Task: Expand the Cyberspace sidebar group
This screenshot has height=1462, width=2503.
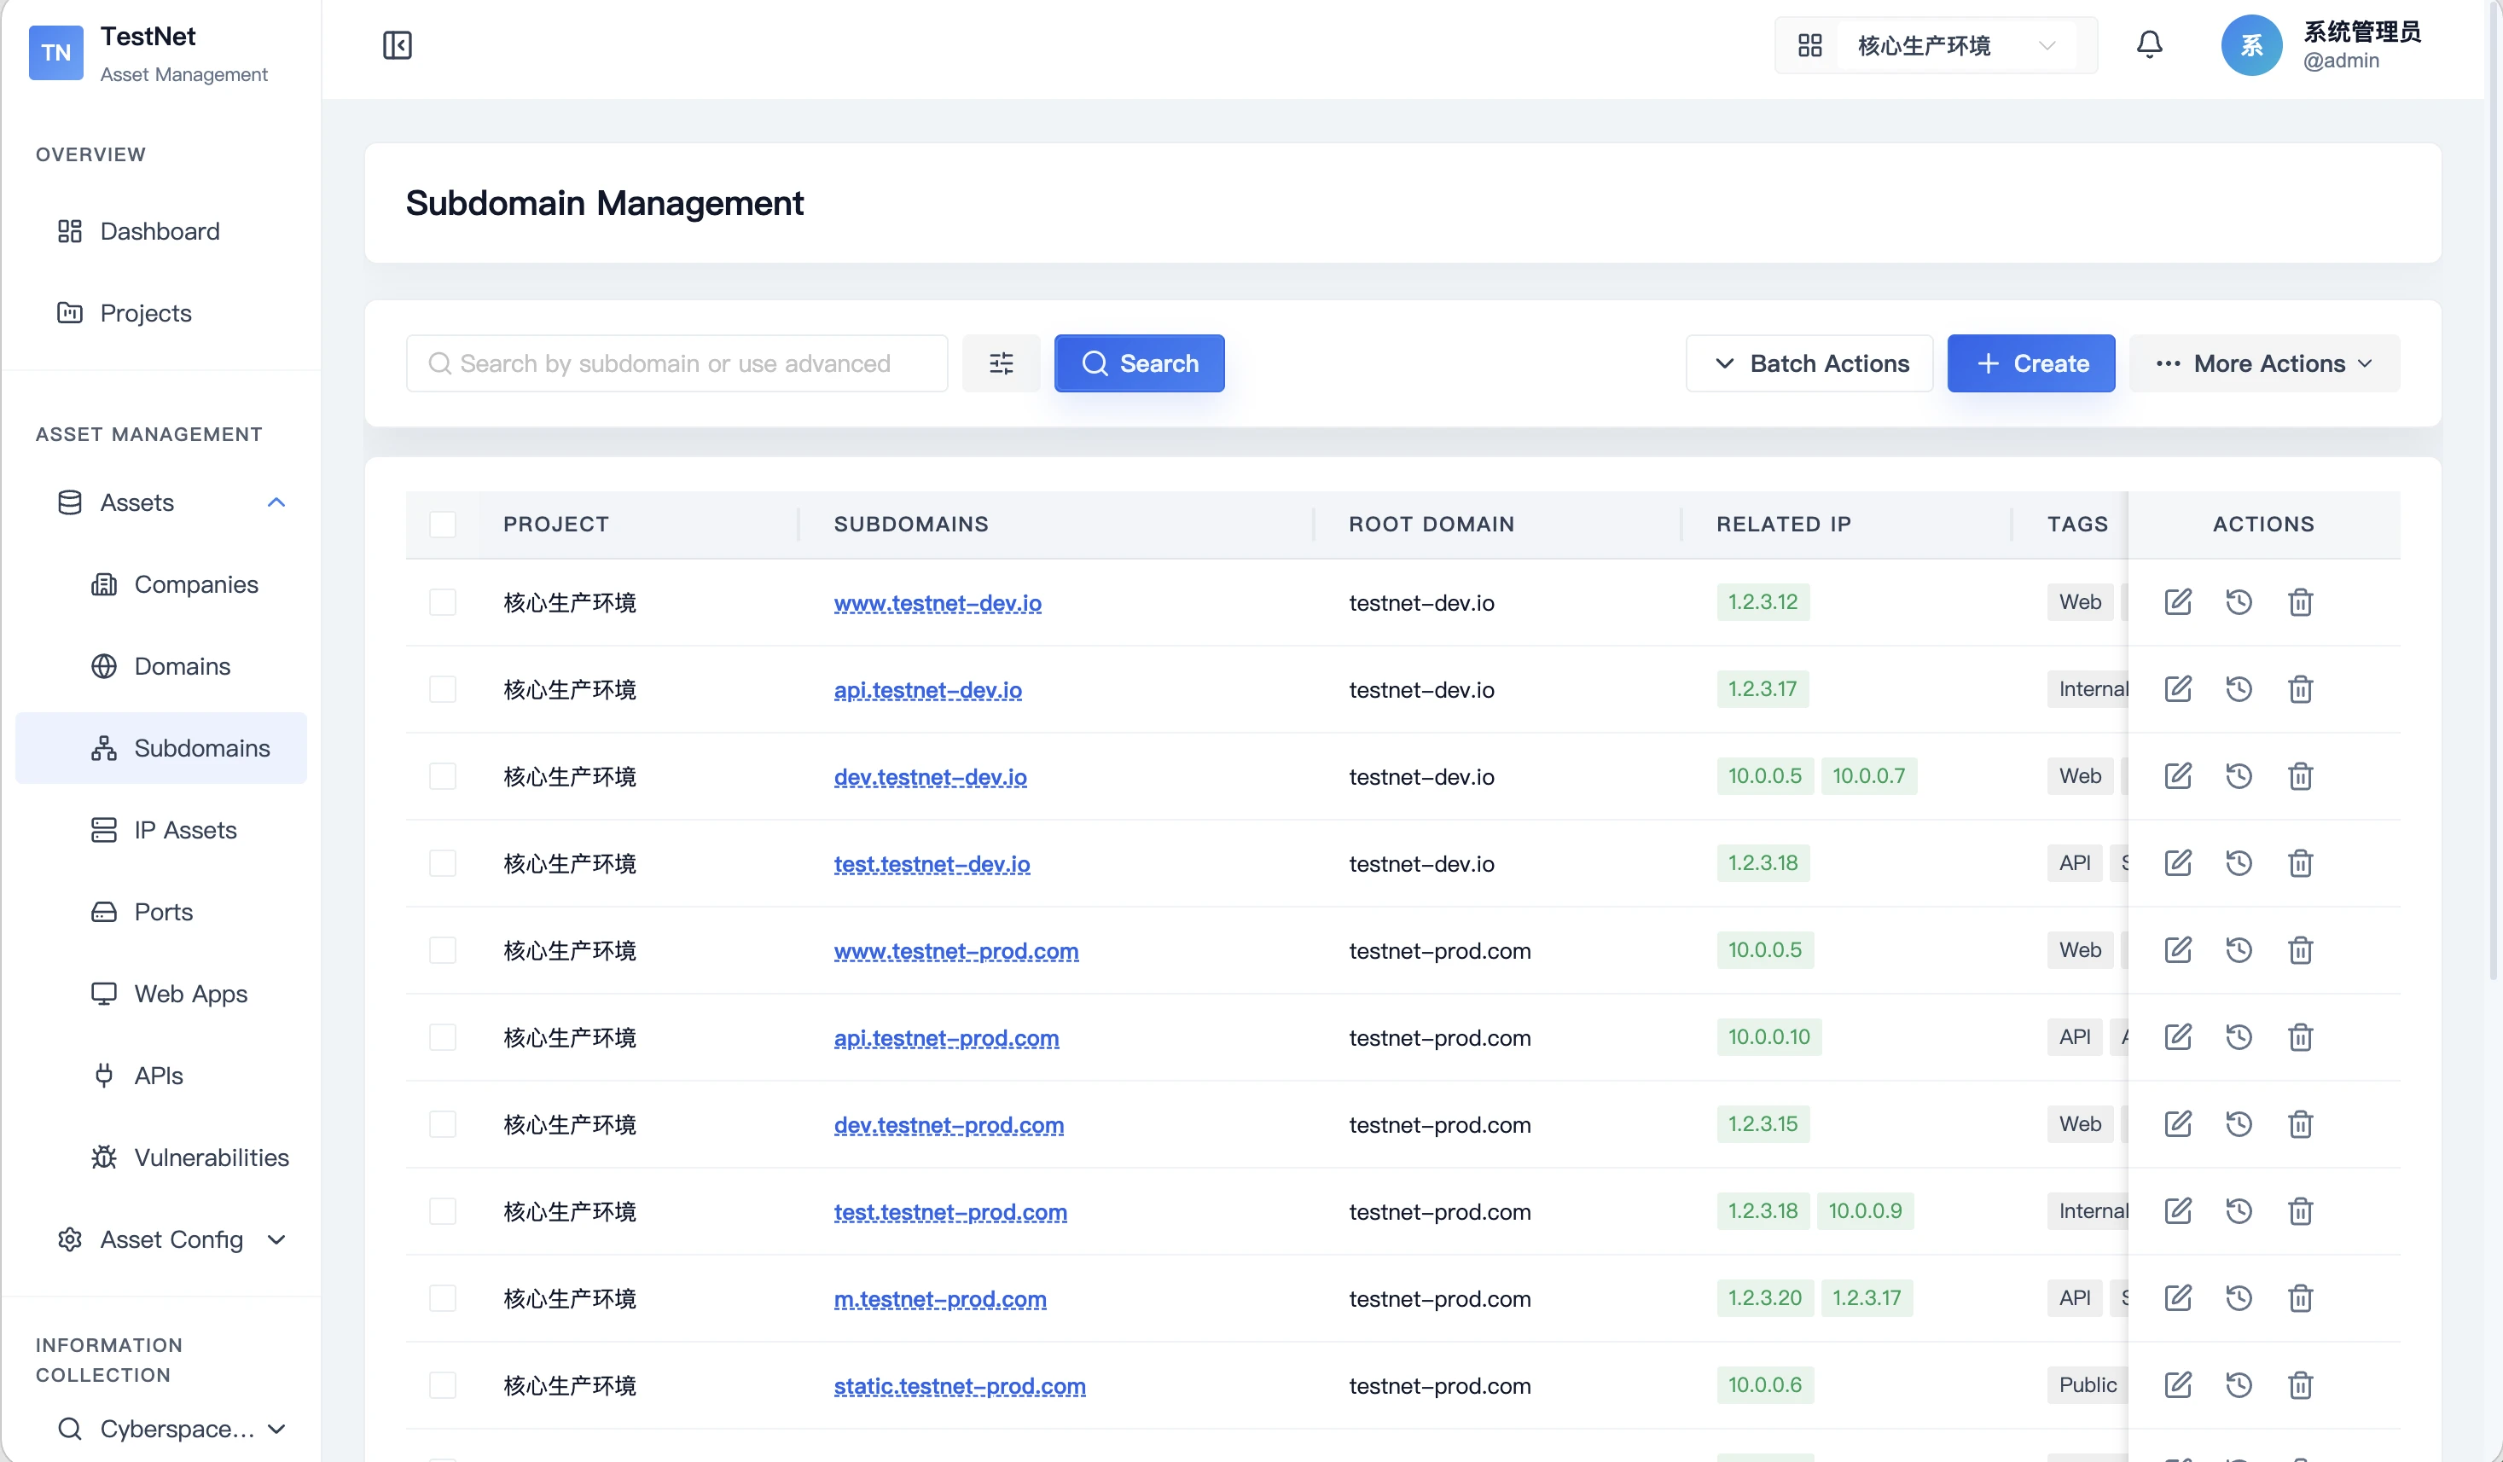Action: click(x=161, y=1430)
